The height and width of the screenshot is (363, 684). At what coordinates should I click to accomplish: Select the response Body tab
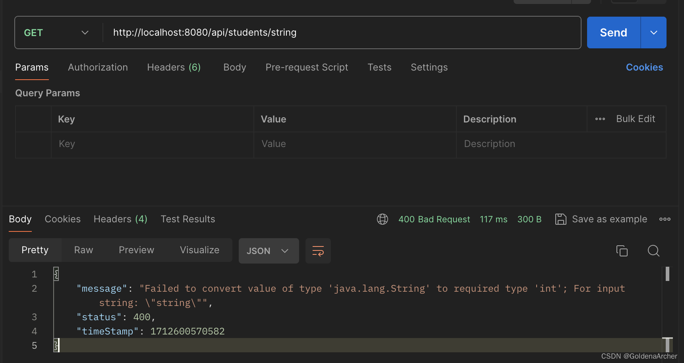coord(20,219)
